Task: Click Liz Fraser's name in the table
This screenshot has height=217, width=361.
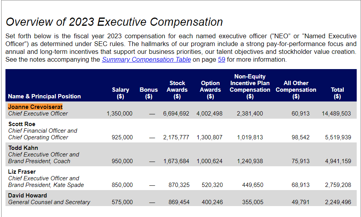Action: [x=22, y=172]
